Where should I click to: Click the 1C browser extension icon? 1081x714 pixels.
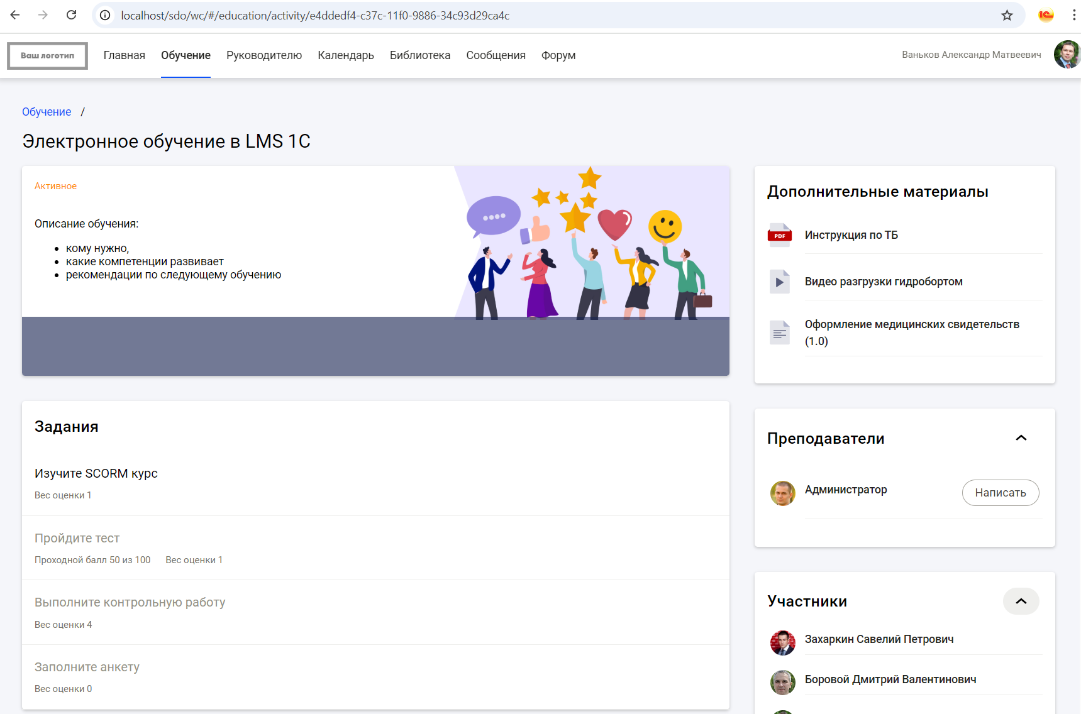[1045, 16]
